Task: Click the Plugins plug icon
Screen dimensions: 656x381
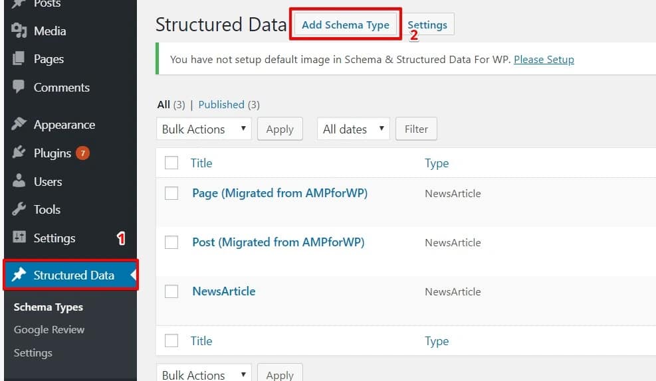Action: pyautogui.click(x=19, y=152)
